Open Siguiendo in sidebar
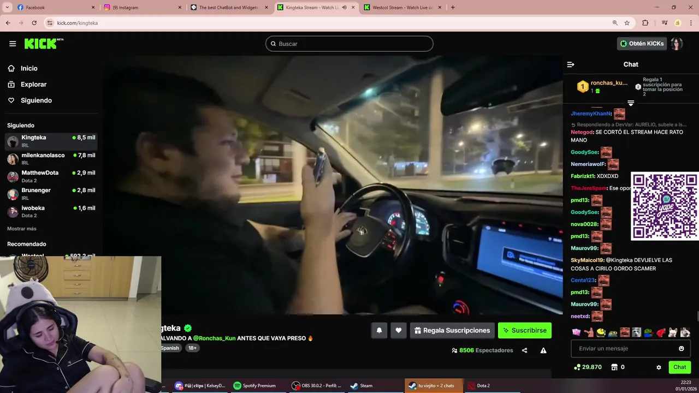699x393 pixels. point(29,100)
